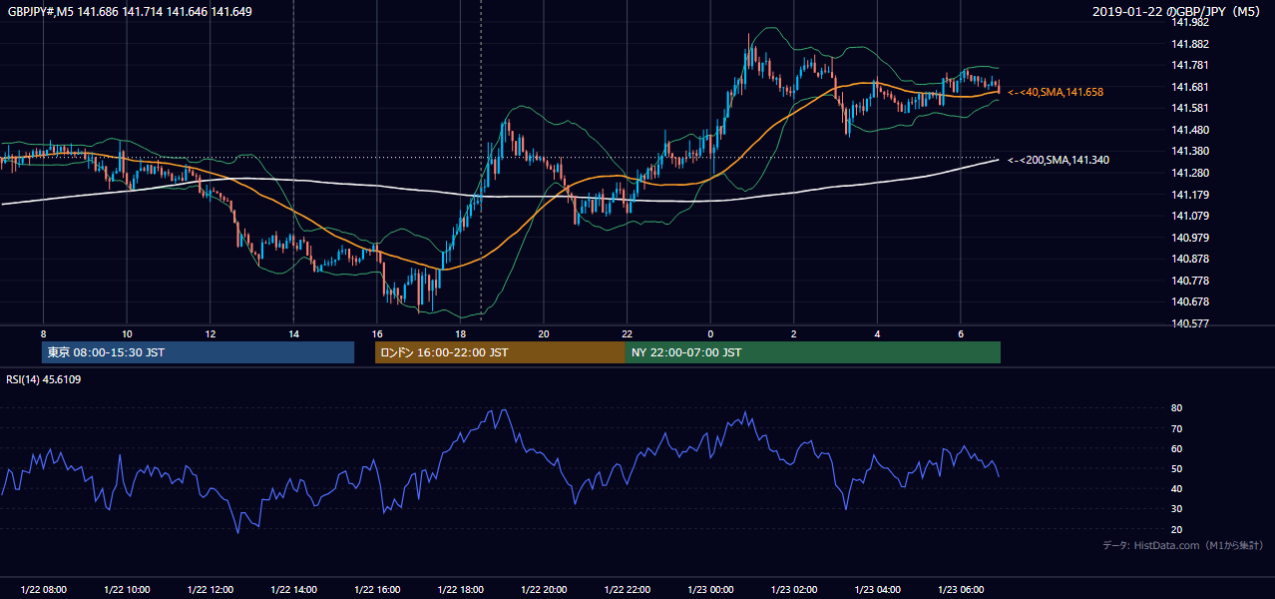Click the 1/23 06:00 bottom date label
This screenshot has height=599, width=1275.
point(961,590)
